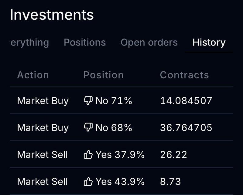Viewport: 243px width, 195px height.
Task: Select the History tab
Action: pyautogui.click(x=209, y=42)
